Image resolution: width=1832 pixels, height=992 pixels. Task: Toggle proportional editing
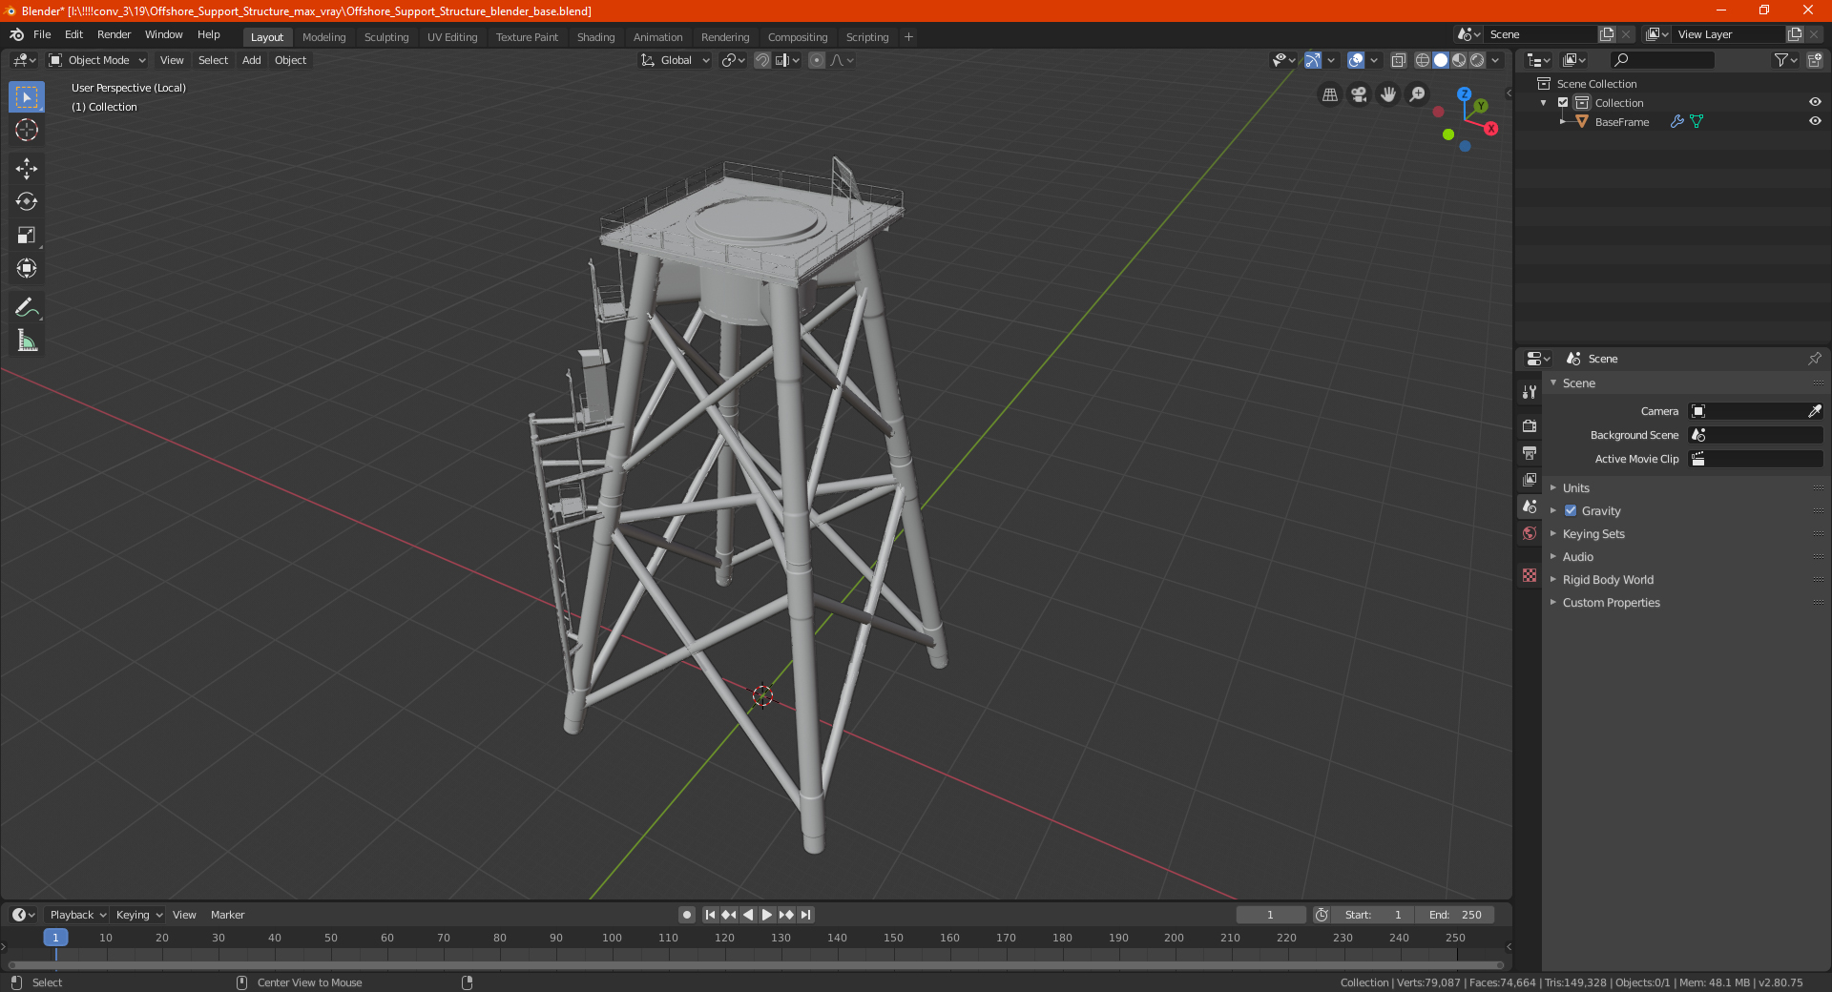(817, 60)
